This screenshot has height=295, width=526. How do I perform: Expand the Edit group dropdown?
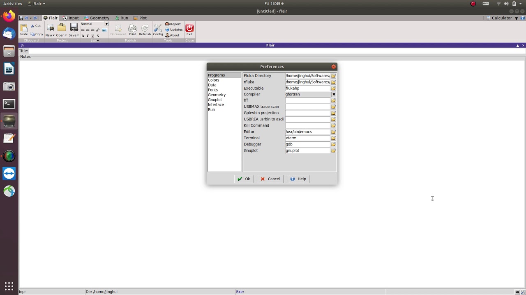point(97,41)
